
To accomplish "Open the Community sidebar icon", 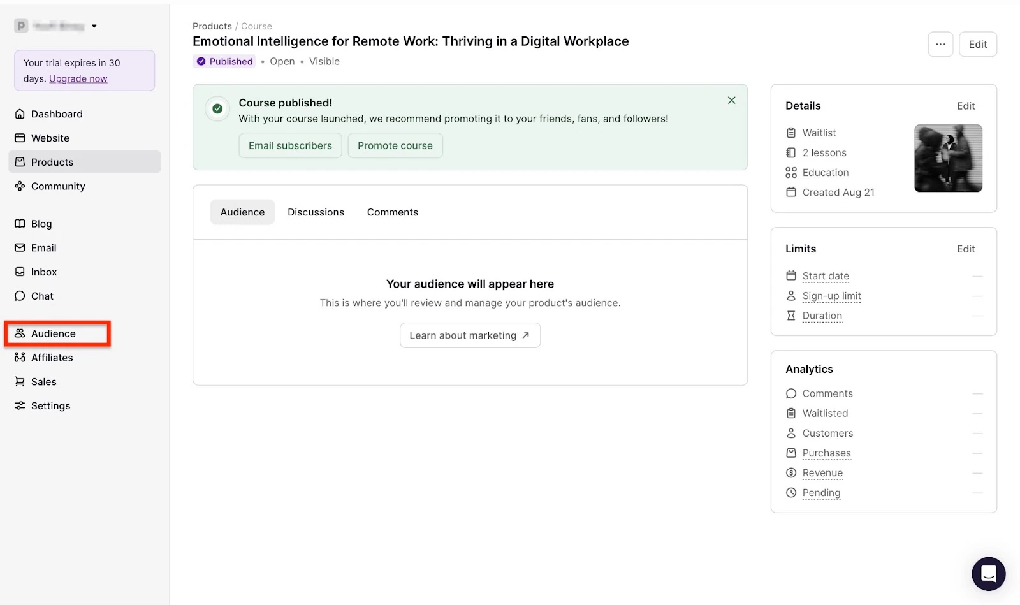I will coord(20,186).
